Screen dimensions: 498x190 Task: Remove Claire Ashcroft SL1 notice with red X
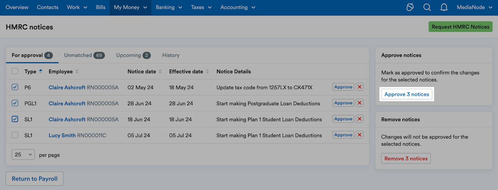click(x=359, y=119)
